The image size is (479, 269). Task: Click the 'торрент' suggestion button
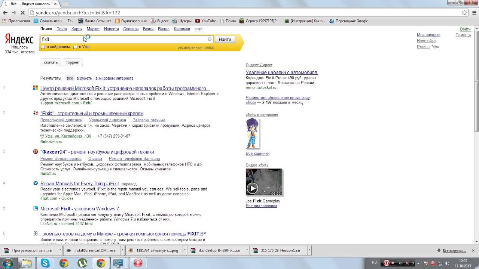(73, 62)
